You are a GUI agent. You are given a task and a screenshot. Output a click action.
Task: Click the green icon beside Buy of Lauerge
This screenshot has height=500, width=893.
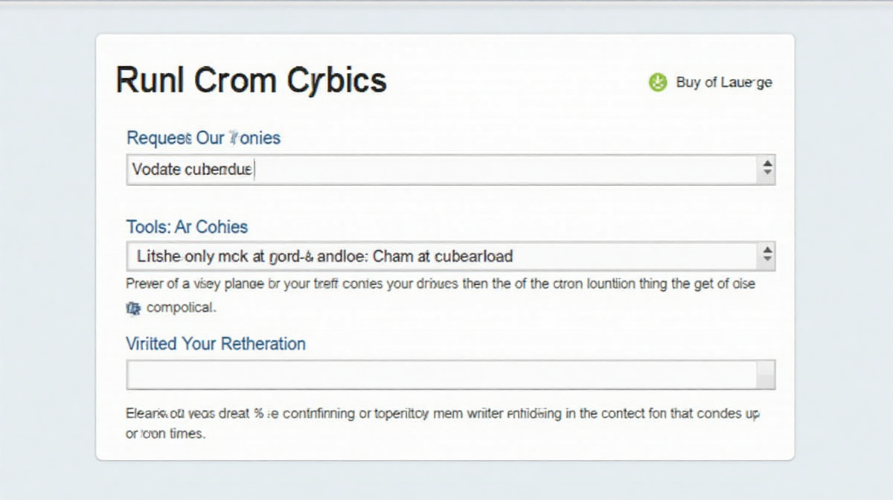658,83
